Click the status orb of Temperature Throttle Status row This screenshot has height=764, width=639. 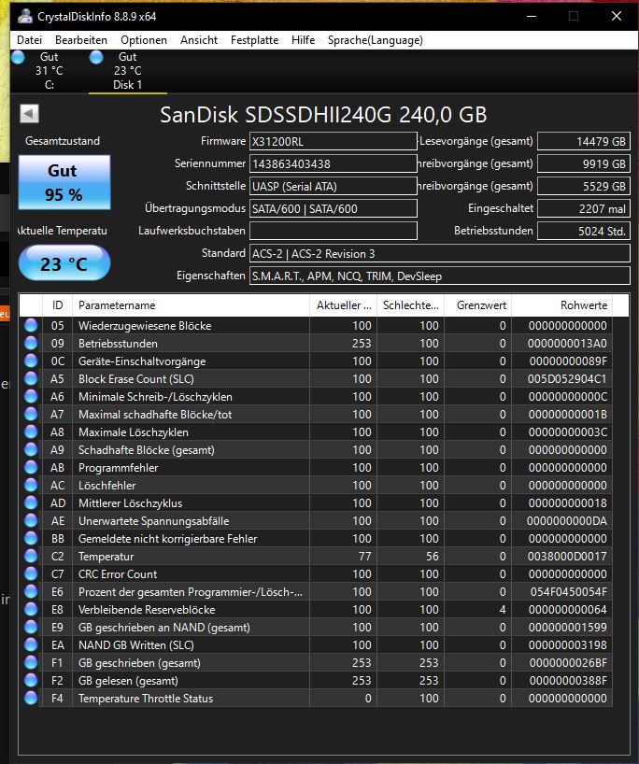pos(31,699)
